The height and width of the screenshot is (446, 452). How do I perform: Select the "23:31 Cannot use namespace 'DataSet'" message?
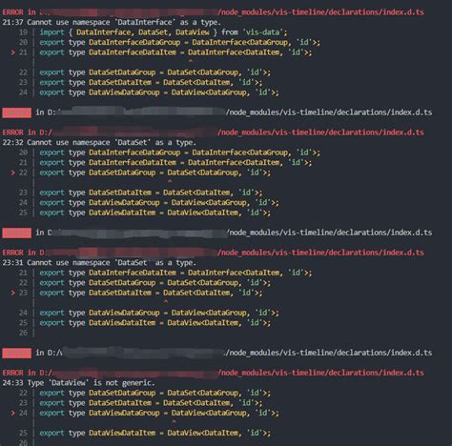tap(99, 263)
